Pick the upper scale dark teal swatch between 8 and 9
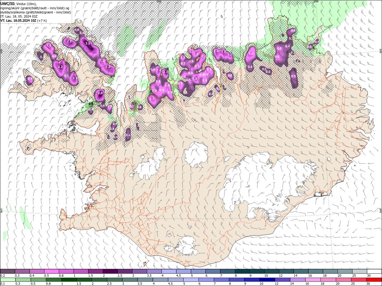 [x=242, y=271]
